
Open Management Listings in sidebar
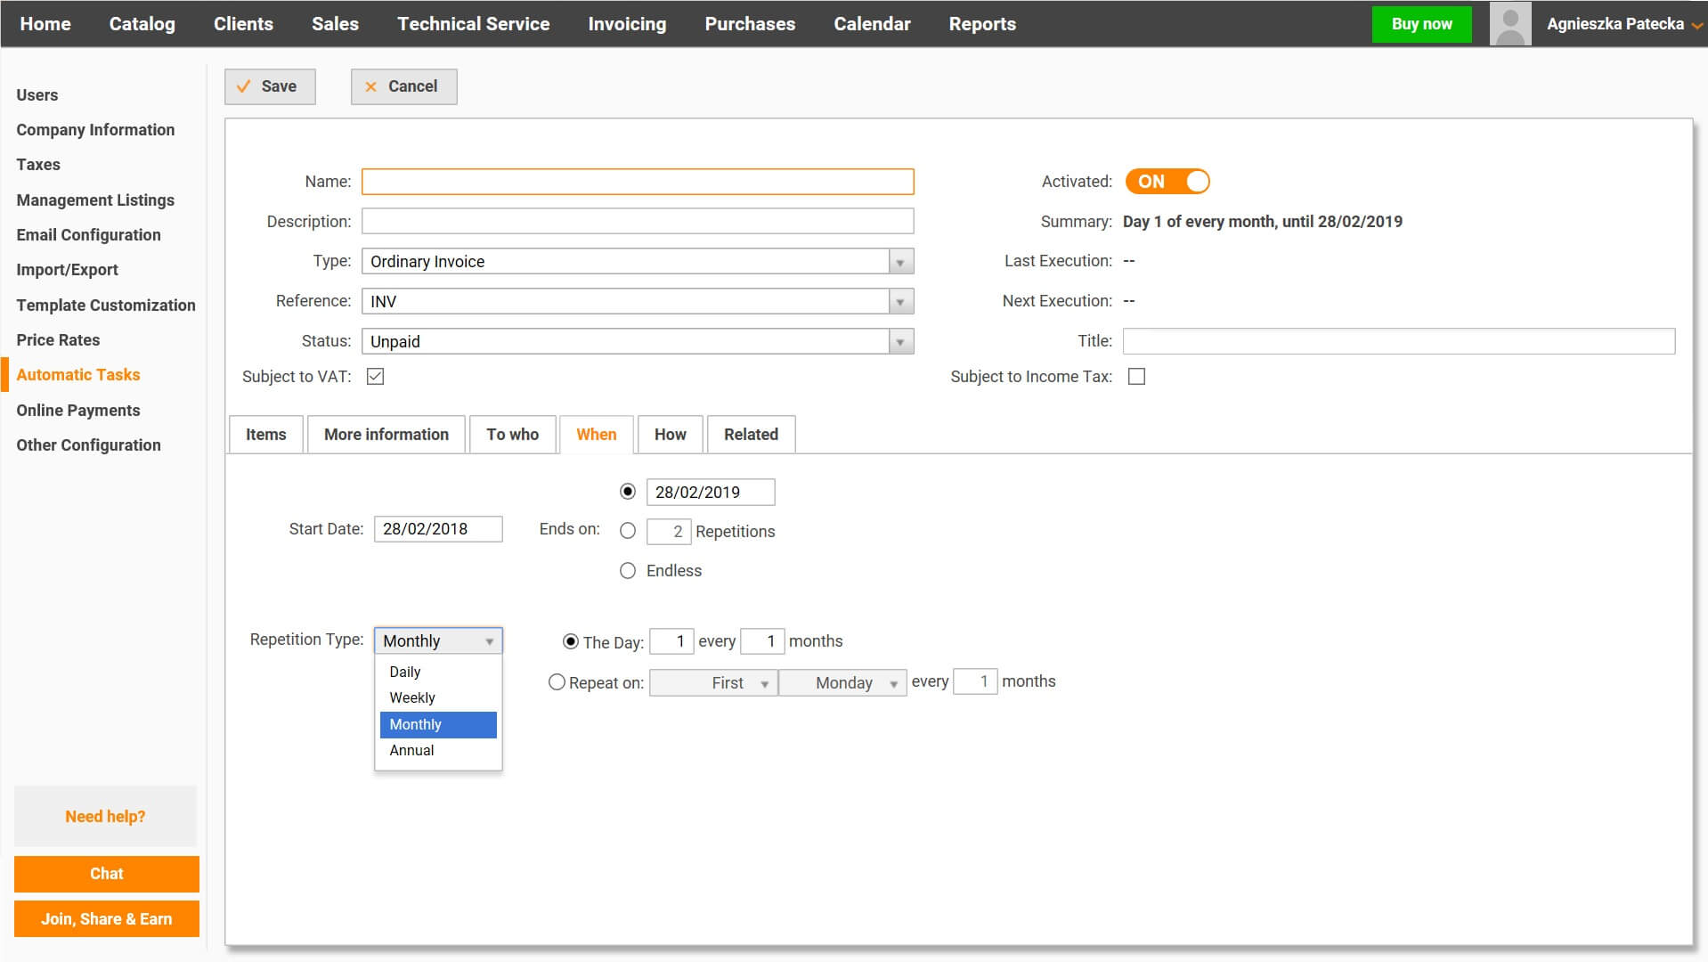click(x=95, y=200)
